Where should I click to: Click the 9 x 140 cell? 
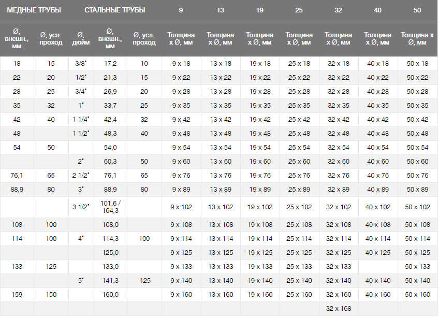181,281
